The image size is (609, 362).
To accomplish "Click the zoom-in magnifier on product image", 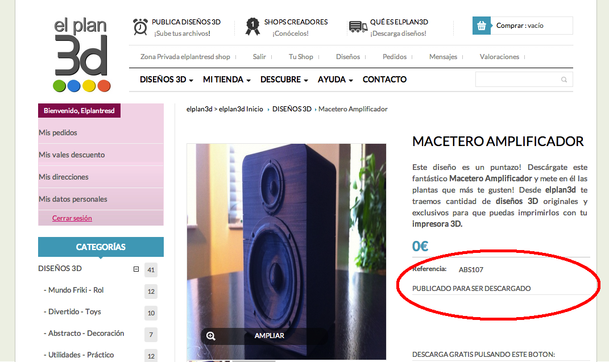I will click(x=211, y=336).
